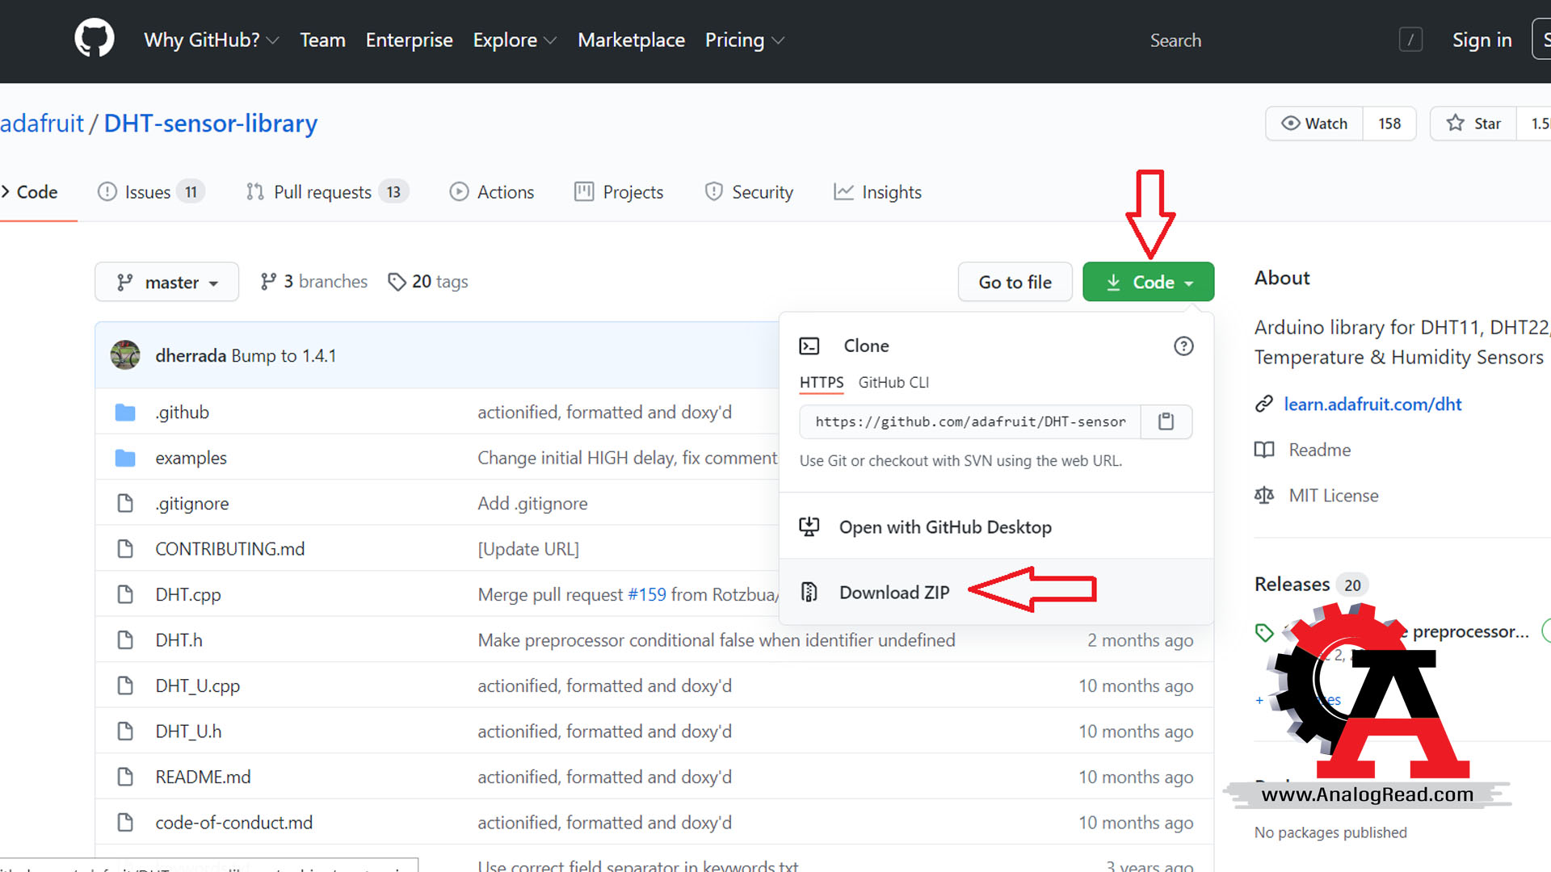Click the file icon beside code-of-conduct.md
Screen dimensions: 1551x872
tap(125, 823)
